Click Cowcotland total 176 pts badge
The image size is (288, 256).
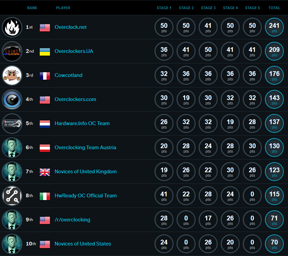274,75
